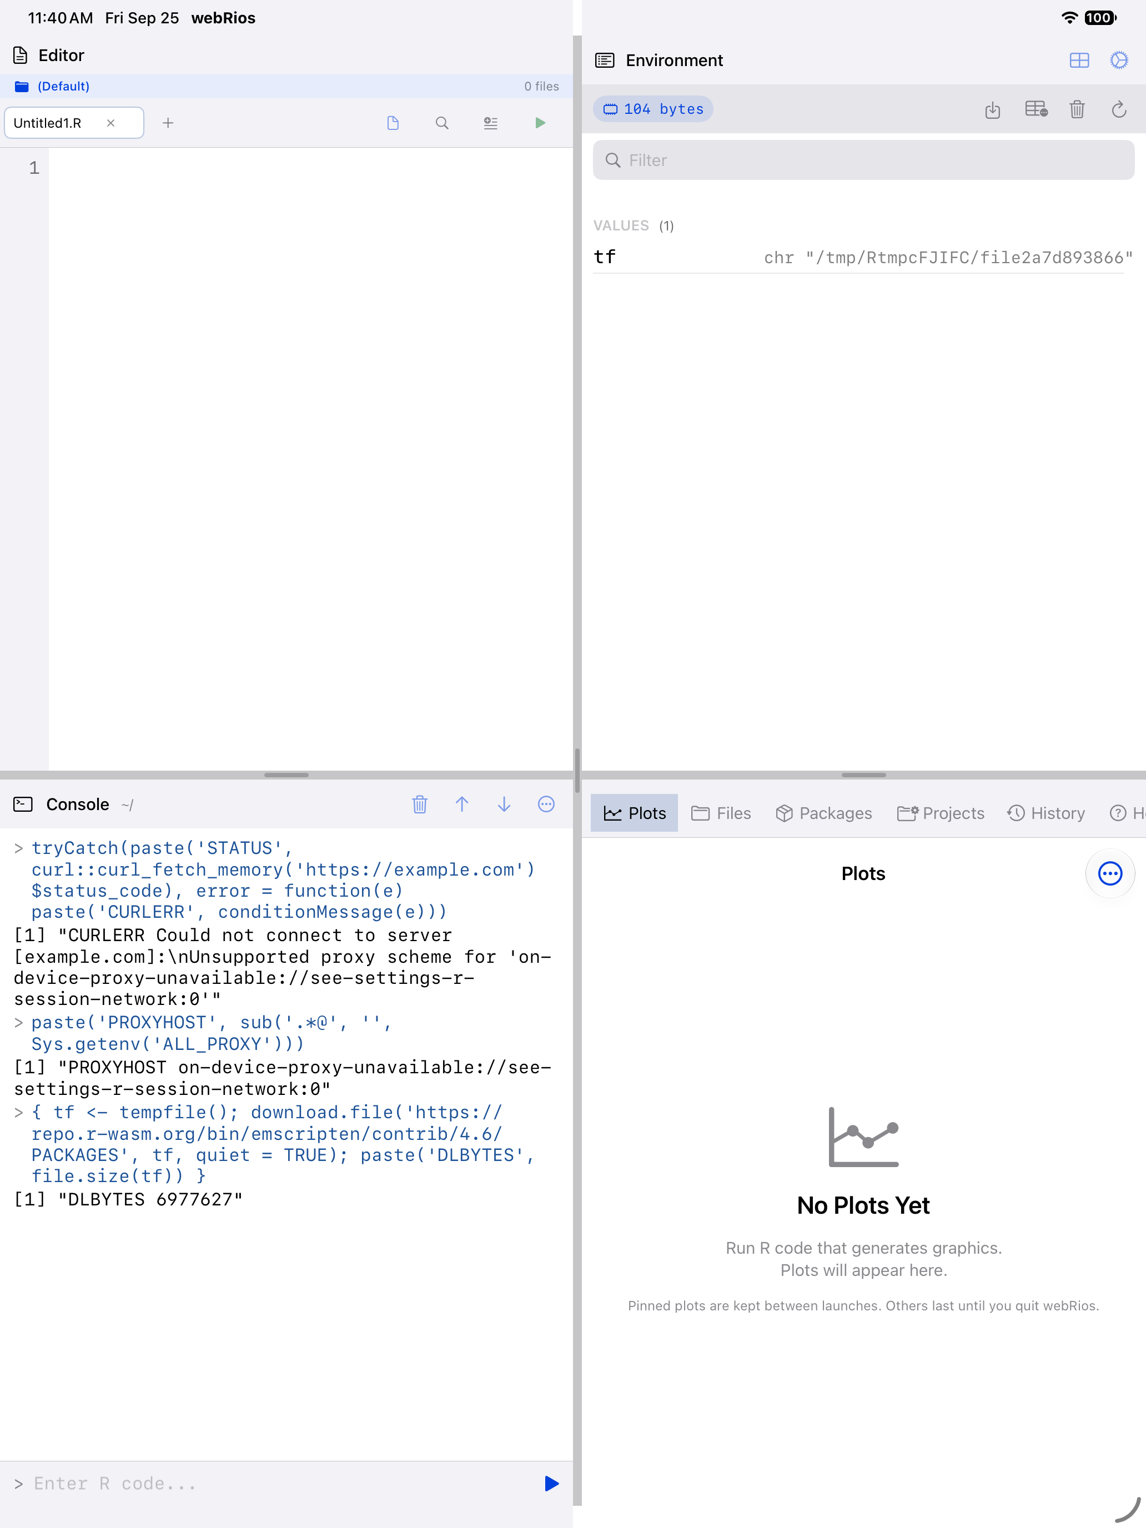The image size is (1146, 1528).
Task: Click into line 1 of the editor
Action: tap(310, 168)
